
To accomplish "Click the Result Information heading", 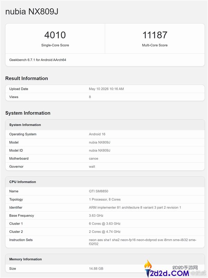I will pos(27,78).
